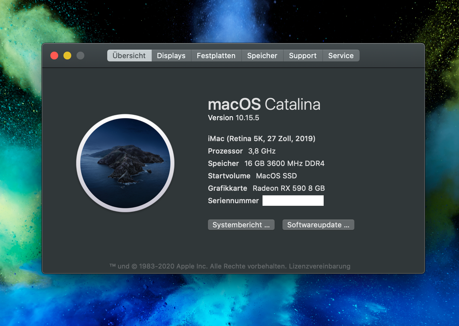Click the Startvolume MacOS SSD line

[x=252, y=176]
